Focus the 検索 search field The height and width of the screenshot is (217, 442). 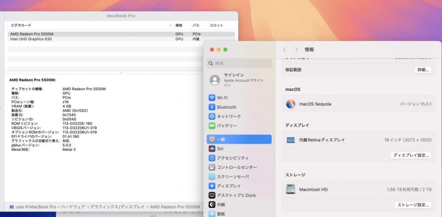coord(239,63)
